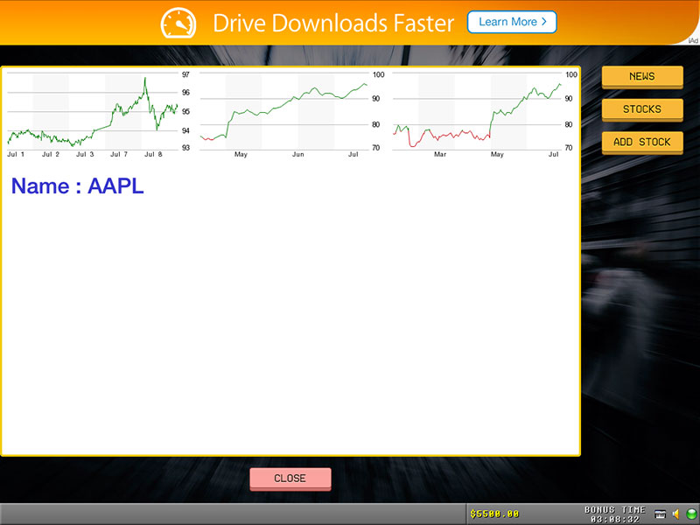
Task: Click the 'Name : AAPL' label
Action: point(77,185)
